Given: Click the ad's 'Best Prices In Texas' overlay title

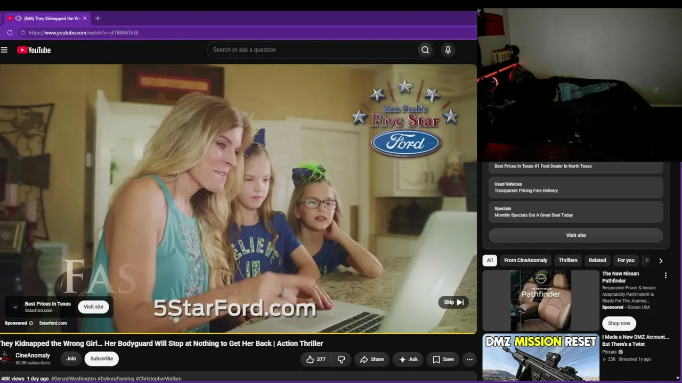Looking at the screenshot, I should pos(47,304).
